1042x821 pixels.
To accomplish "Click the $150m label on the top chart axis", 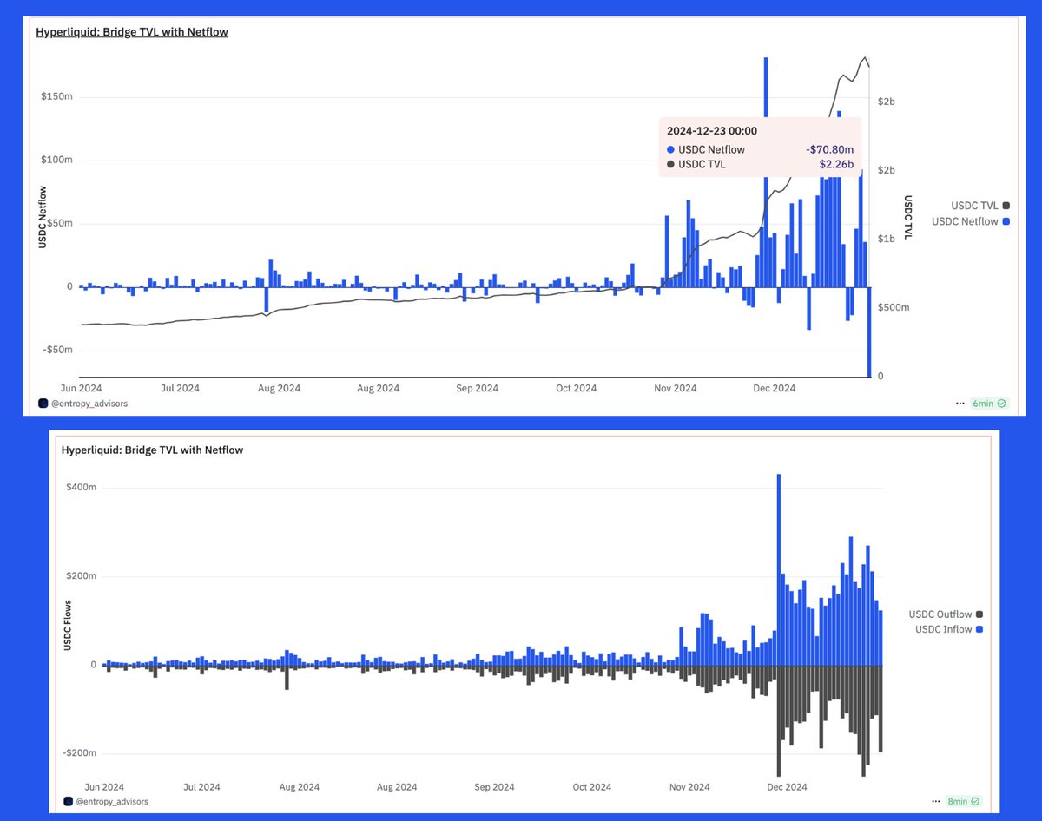I will pyautogui.click(x=56, y=96).
